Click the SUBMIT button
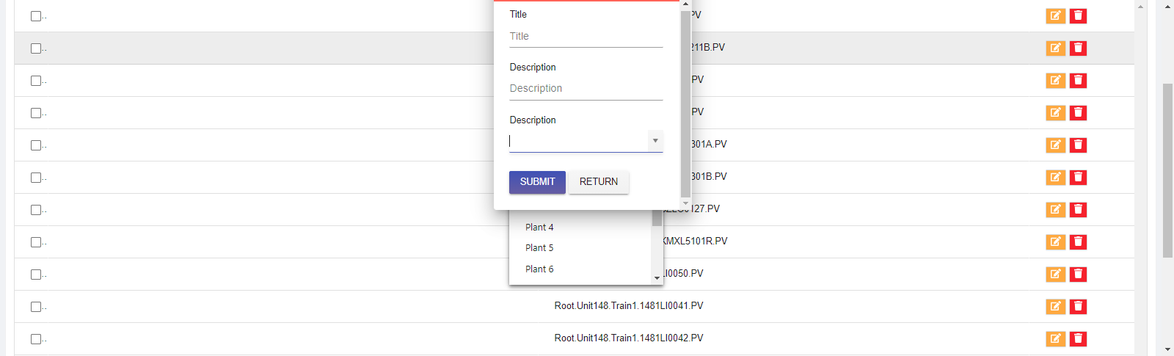1174x356 pixels. 537,182
